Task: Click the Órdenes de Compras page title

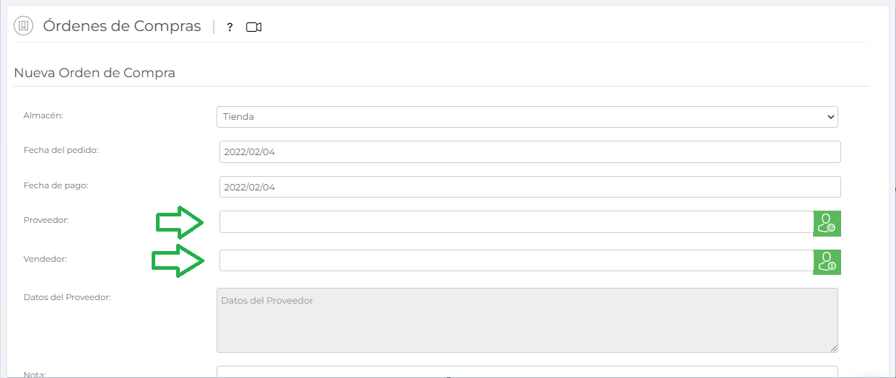Action: pos(122,27)
